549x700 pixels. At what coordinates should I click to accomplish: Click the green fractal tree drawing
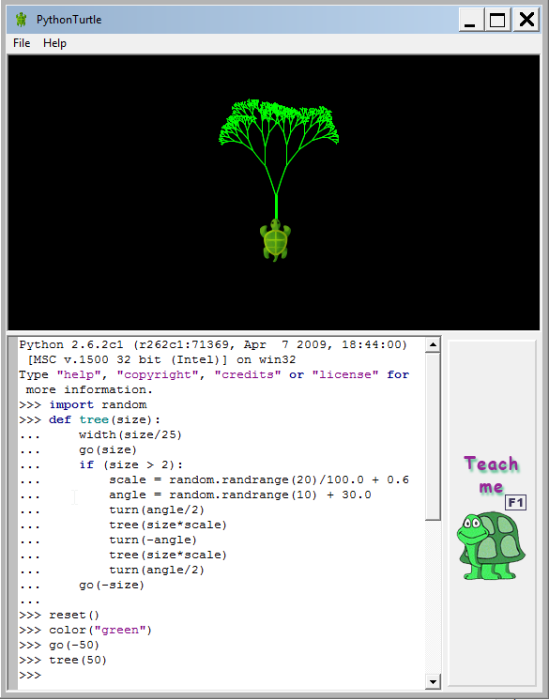pos(279,152)
